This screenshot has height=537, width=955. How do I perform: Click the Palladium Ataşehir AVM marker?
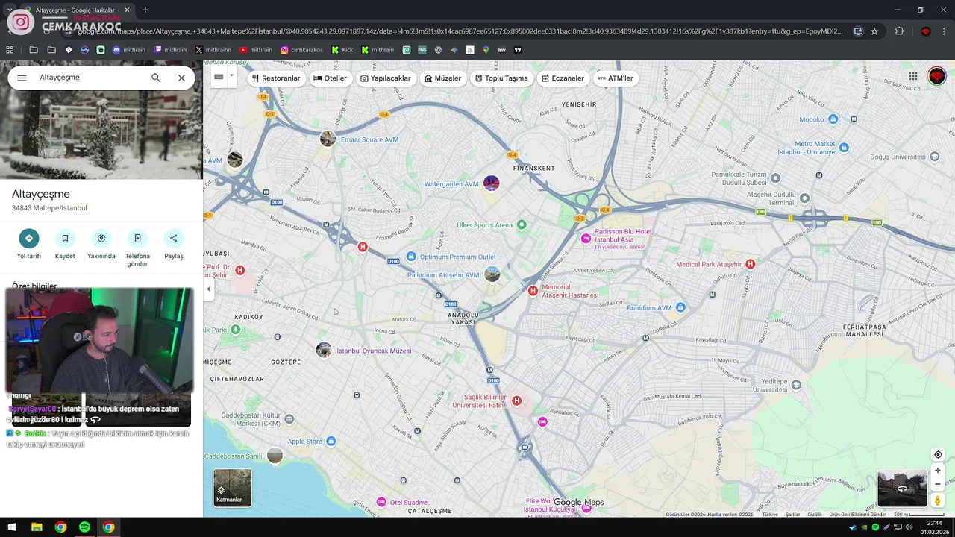click(x=492, y=275)
